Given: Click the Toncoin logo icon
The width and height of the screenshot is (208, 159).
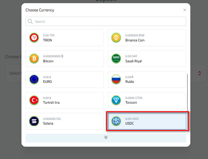Looking at the screenshot, I should point(116,100).
